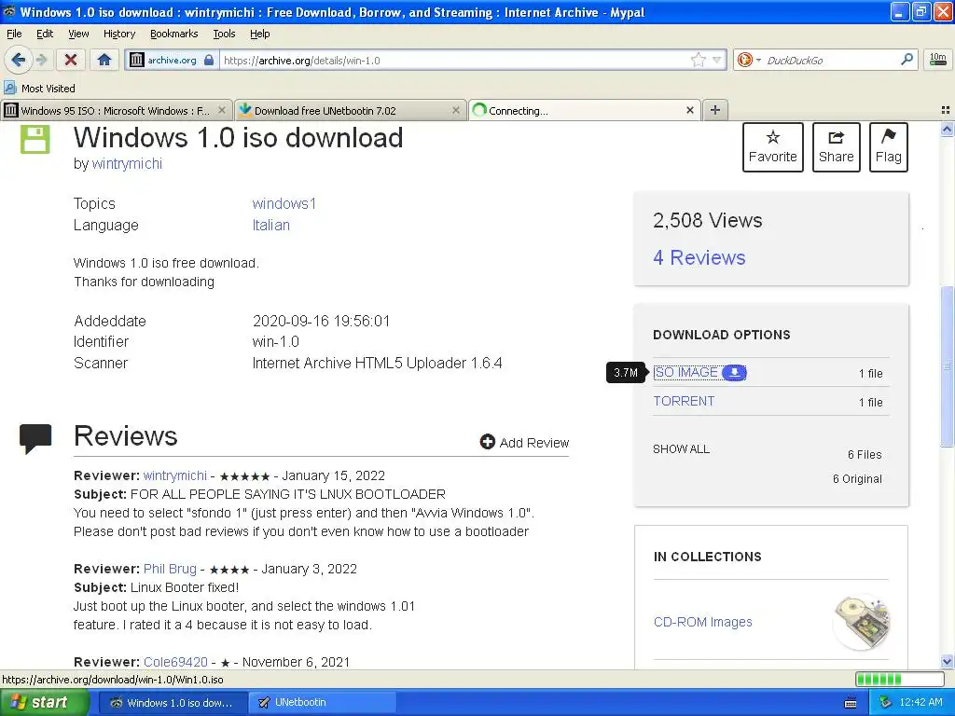Click the 10m toolbar icon
This screenshot has height=716, width=955.
[938, 60]
